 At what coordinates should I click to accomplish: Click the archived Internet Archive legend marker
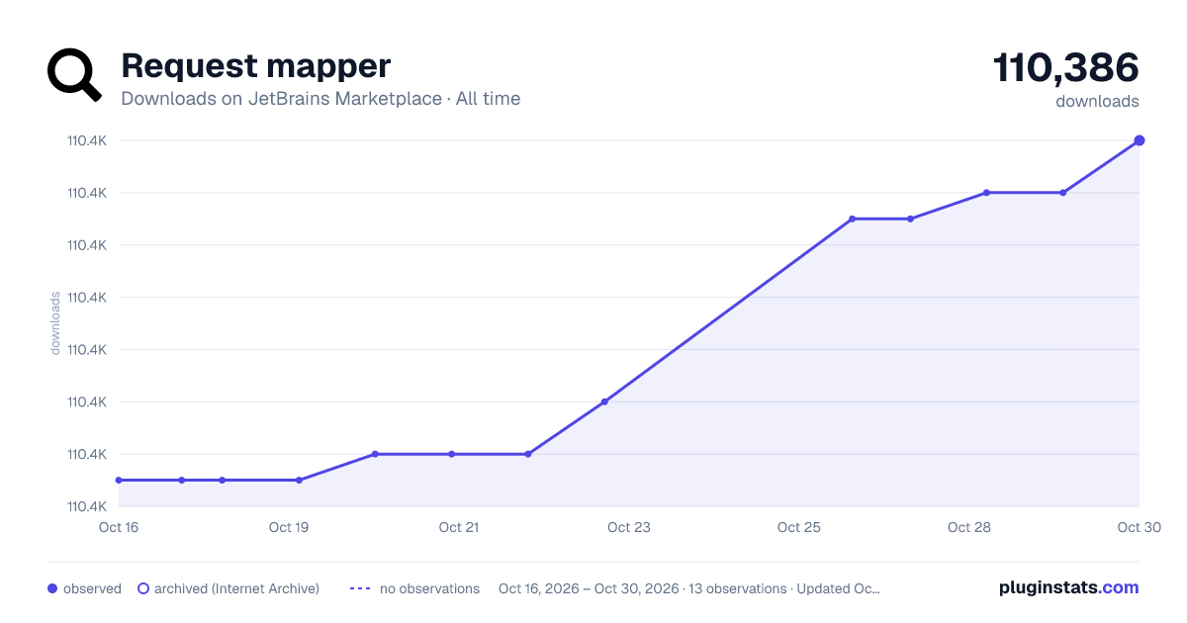143,588
